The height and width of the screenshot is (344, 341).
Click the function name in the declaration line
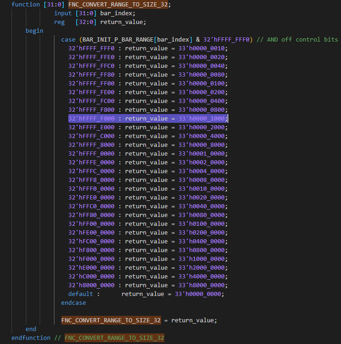point(119,4)
